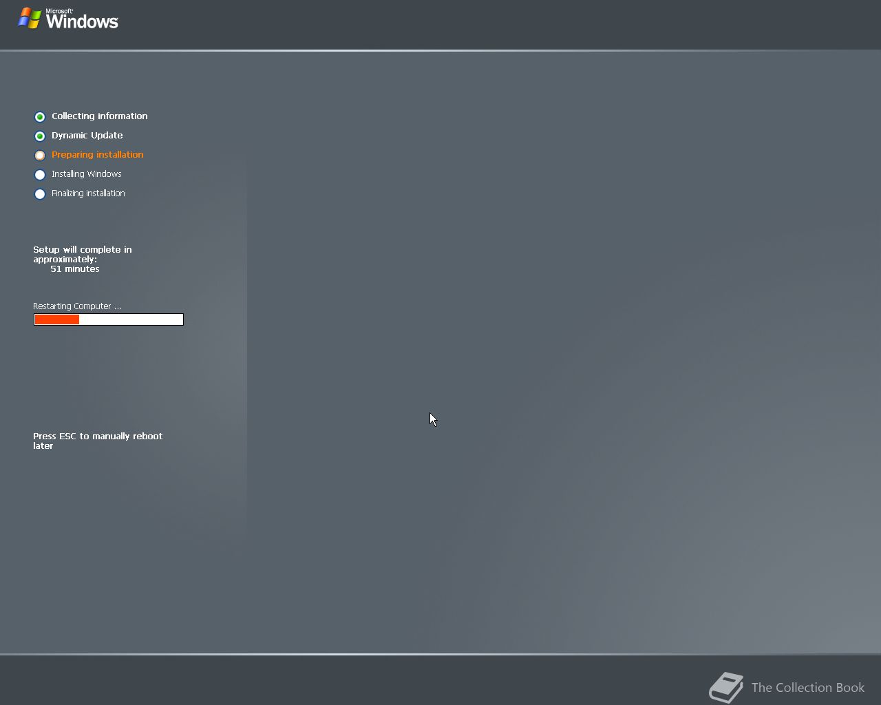881x705 pixels.
Task: Select the orange 'Preparing installation' text
Action: coord(97,155)
